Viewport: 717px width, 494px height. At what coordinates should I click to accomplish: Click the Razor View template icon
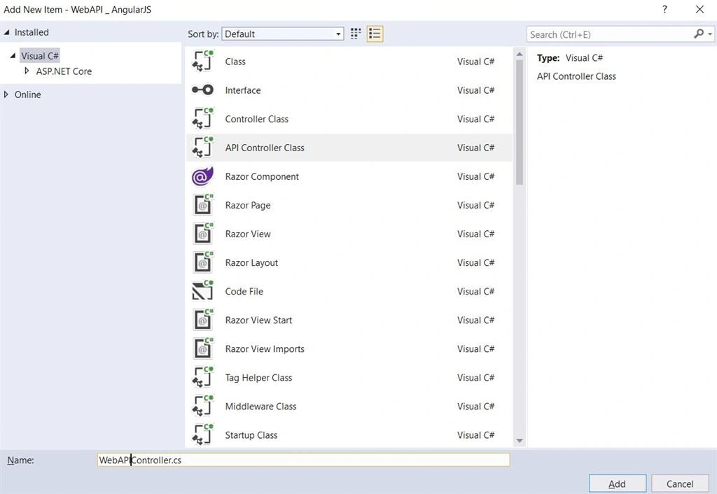point(202,234)
